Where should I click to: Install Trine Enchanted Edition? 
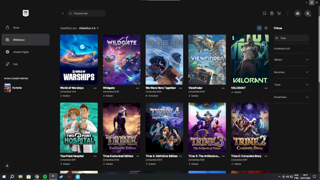click(x=108, y=164)
